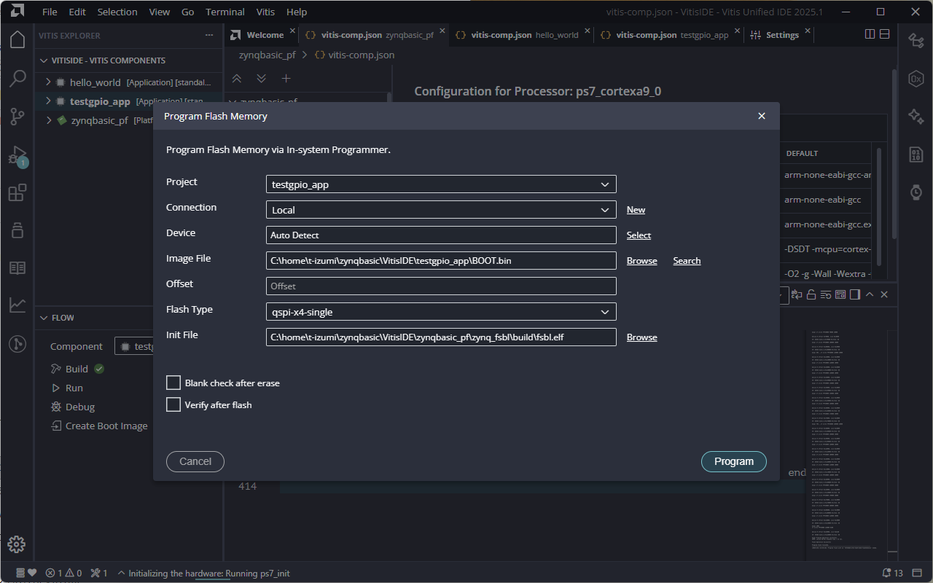This screenshot has width=933, height=583.
Task: Open the Manage settings gear icon
Action: pyautogui.click(x=17, y=544)
